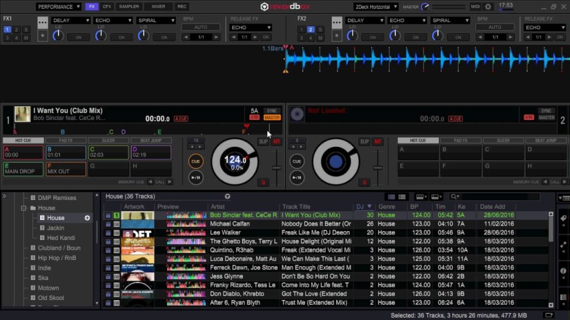Trigger hot cue B at 01:01
570x320 pixels.
(x=66, y=152)
